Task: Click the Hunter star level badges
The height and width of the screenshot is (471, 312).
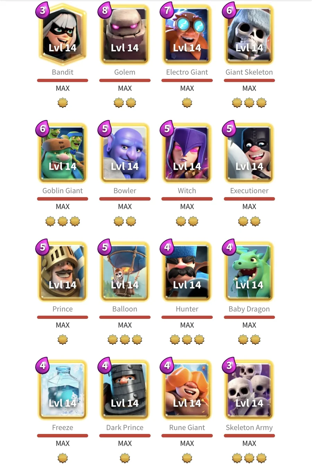Action: click(187, 340)
